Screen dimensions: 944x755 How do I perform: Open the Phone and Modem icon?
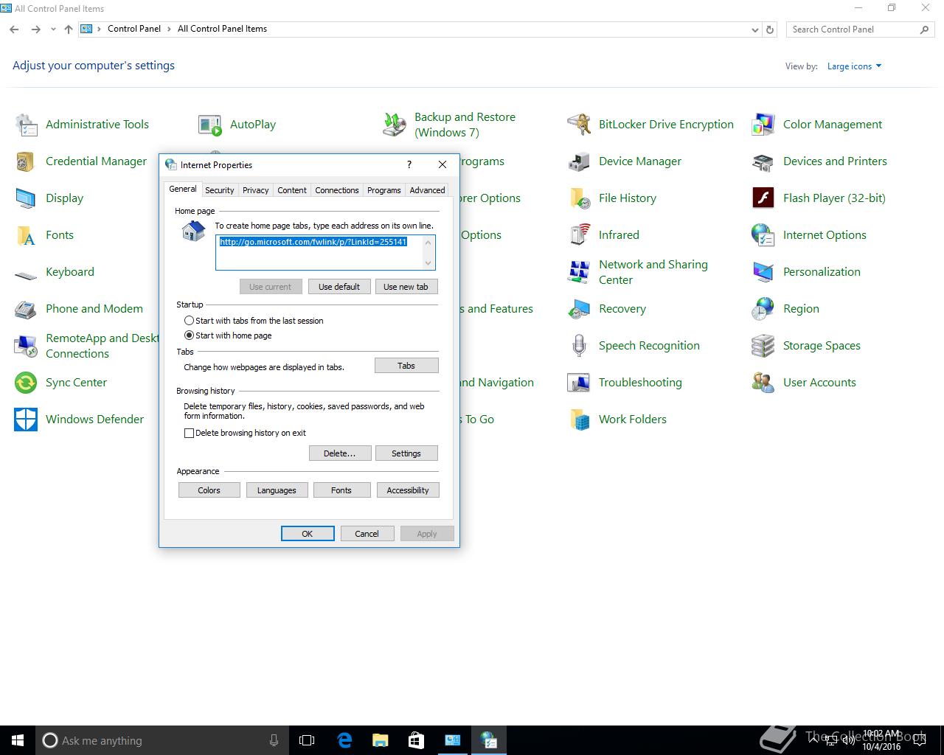(26, 309)
